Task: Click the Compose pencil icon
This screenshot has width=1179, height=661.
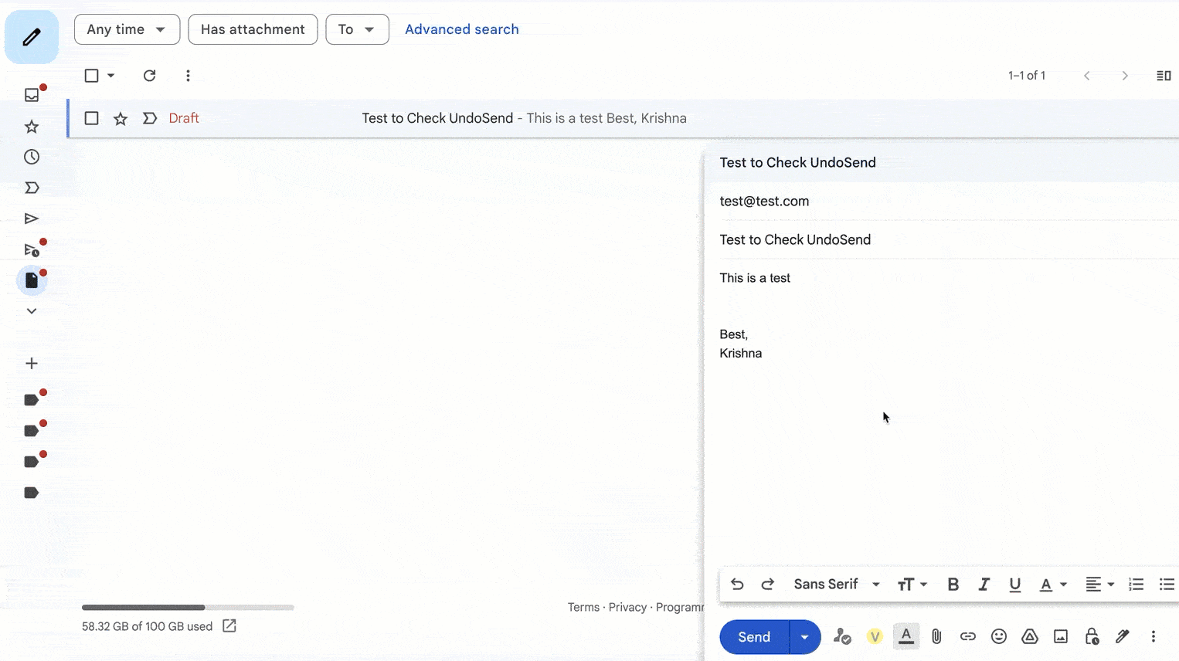Action: 32,37
